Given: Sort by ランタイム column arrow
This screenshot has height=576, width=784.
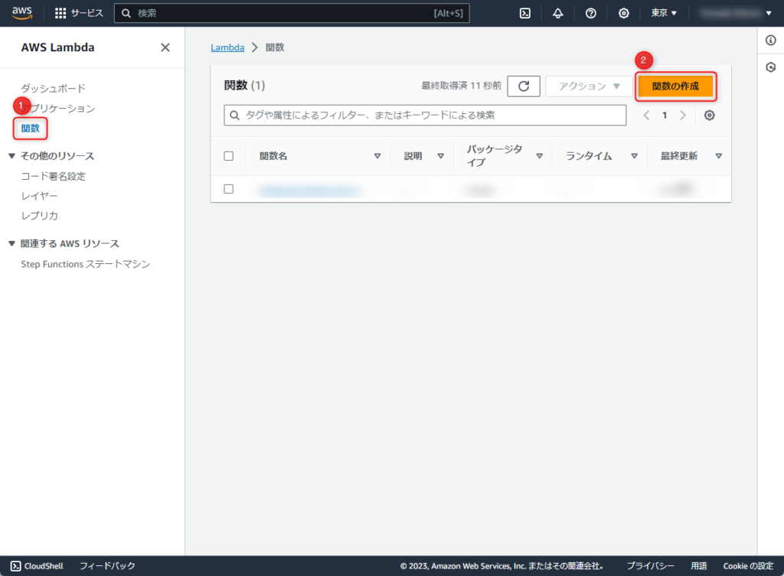Looking at the screenshot, I should (634, 156).
